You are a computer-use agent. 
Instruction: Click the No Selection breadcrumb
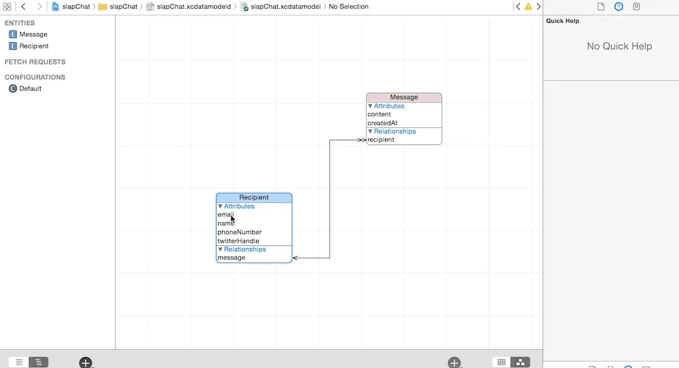(348, 7)
